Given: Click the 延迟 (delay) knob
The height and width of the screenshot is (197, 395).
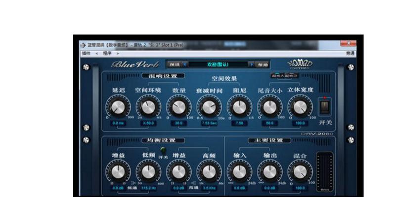Looking at the screenshot, I should [118, 107].
